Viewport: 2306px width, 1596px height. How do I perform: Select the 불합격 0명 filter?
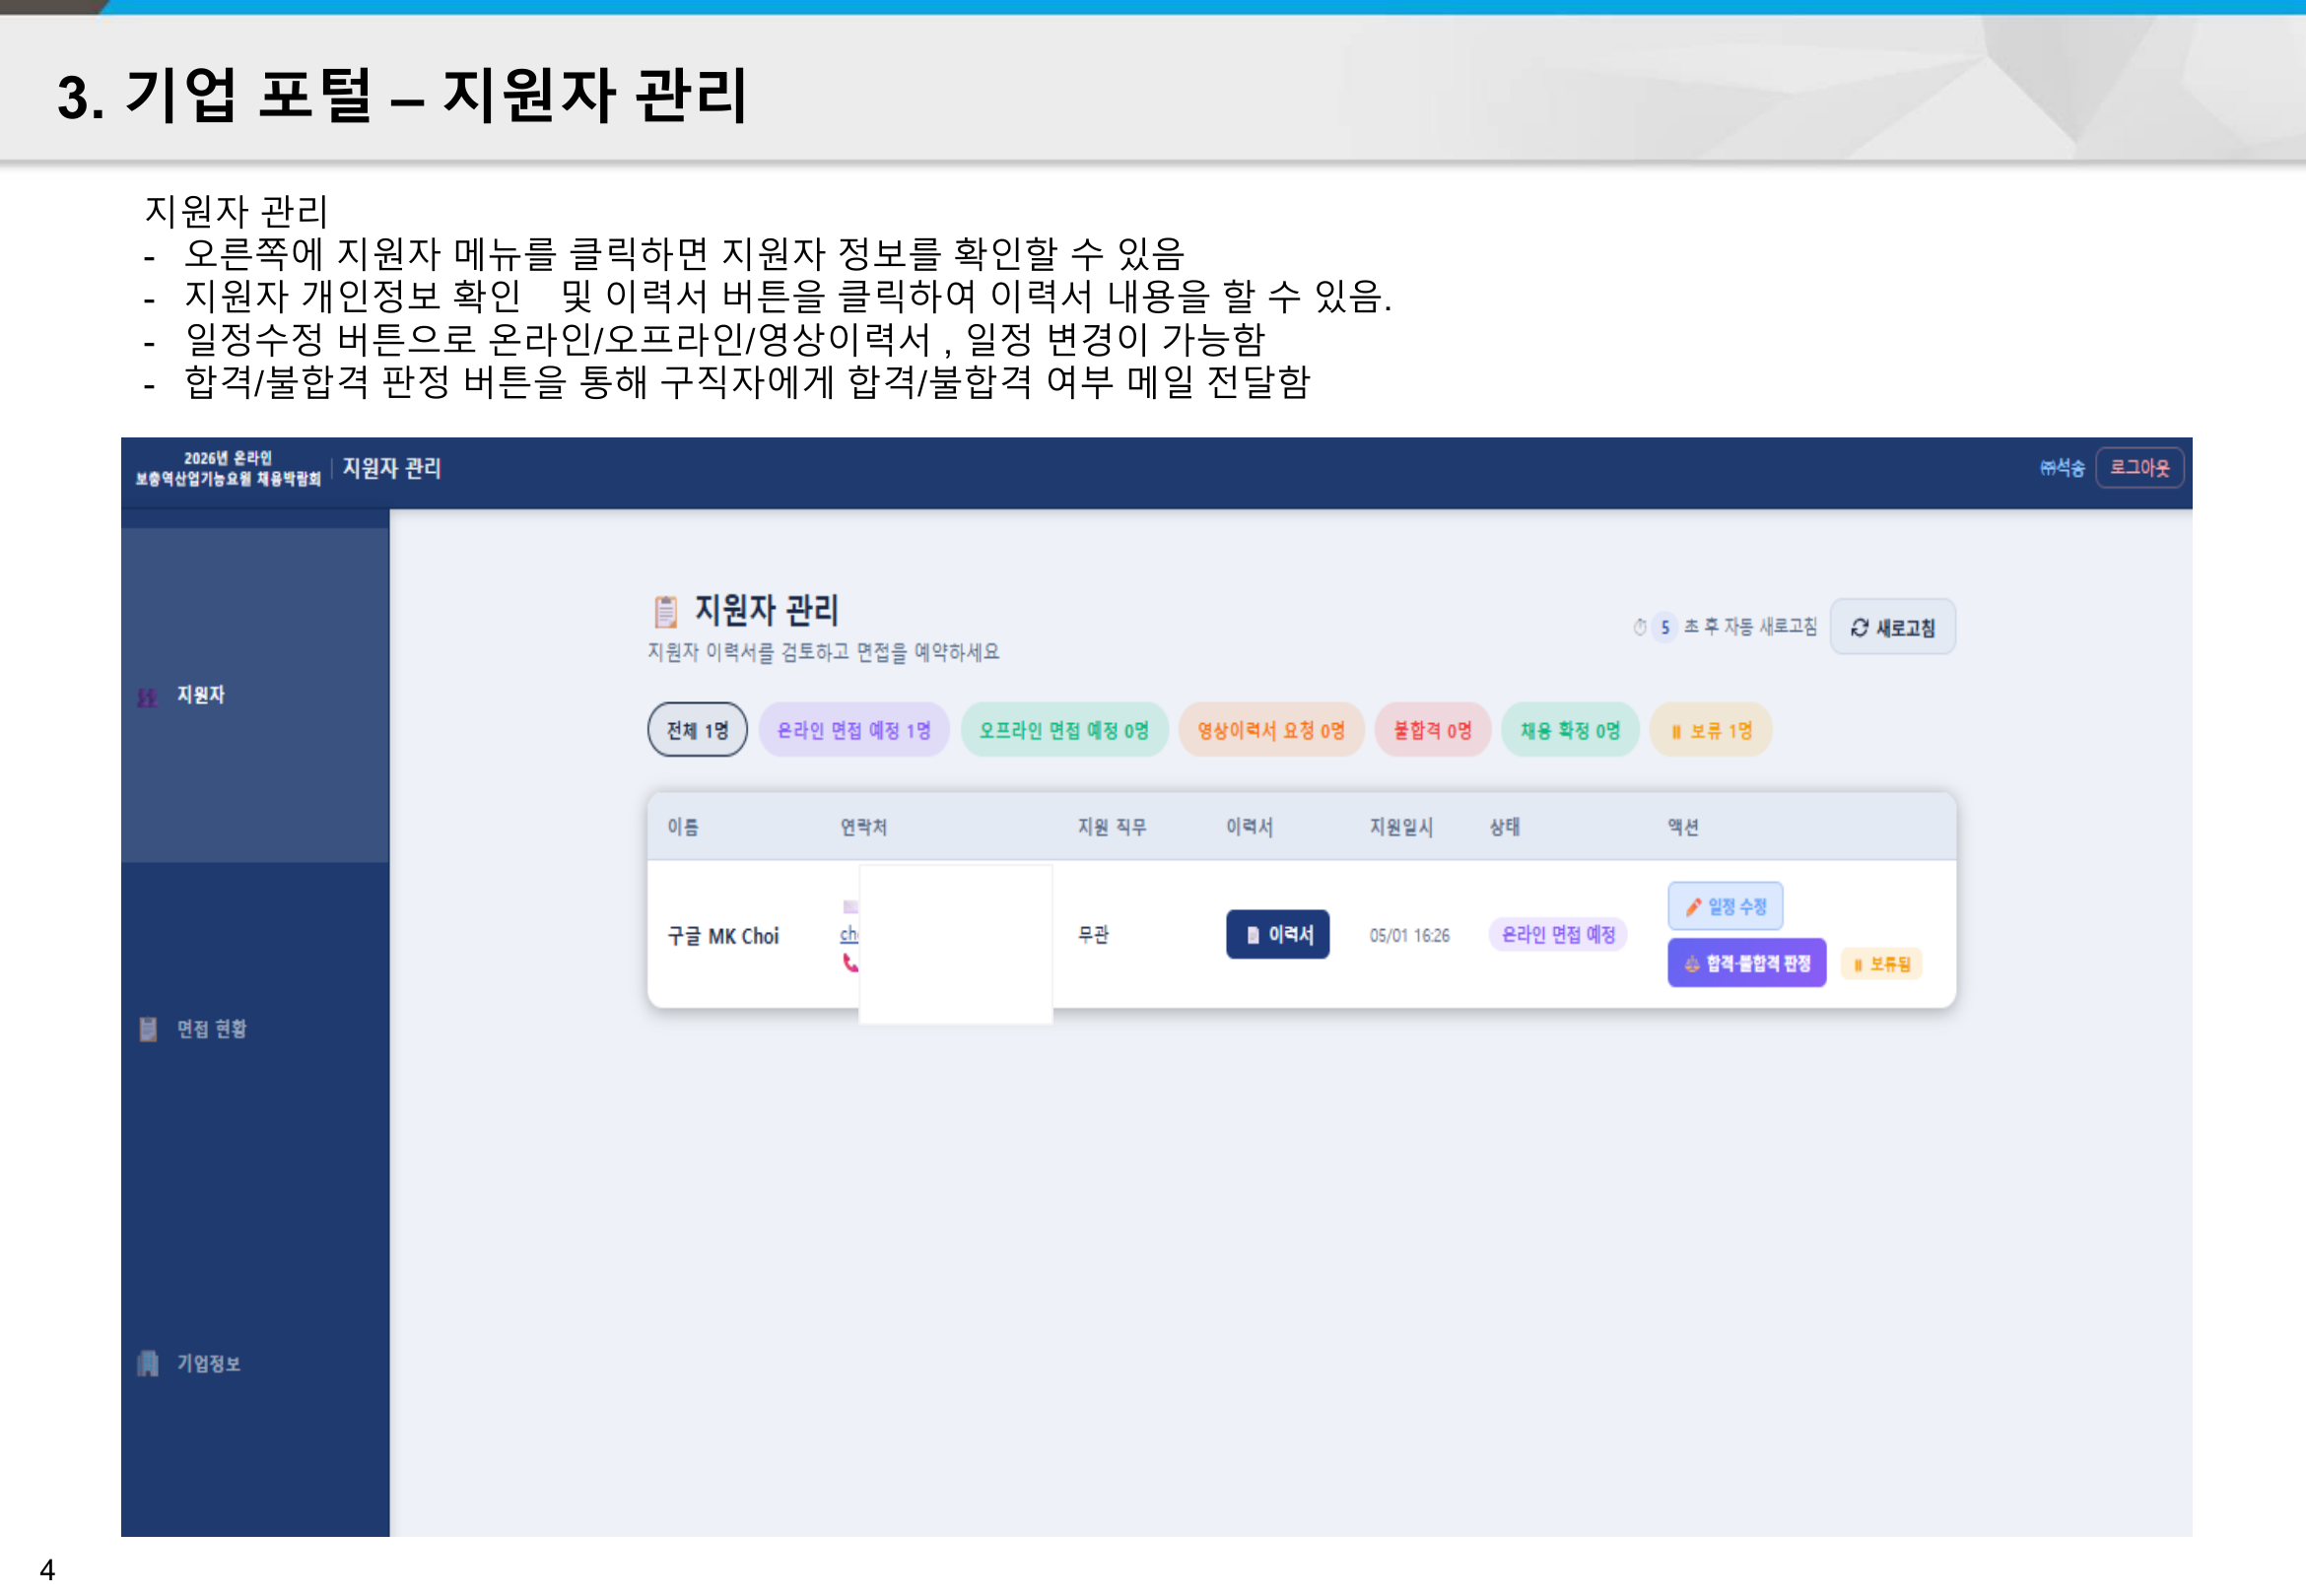(x=1432, y=730)
